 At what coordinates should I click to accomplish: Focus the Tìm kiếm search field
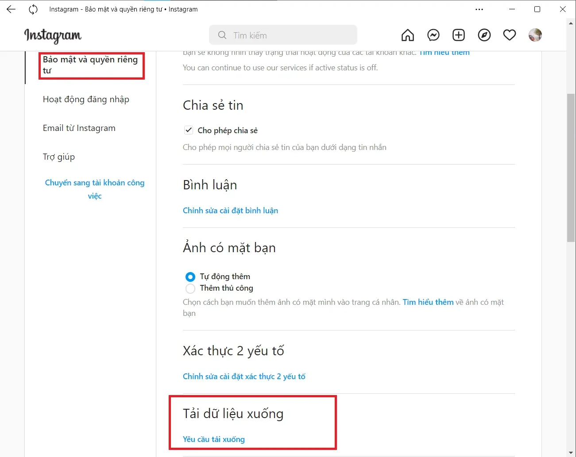pyautogui.click(x=283, y=35)
